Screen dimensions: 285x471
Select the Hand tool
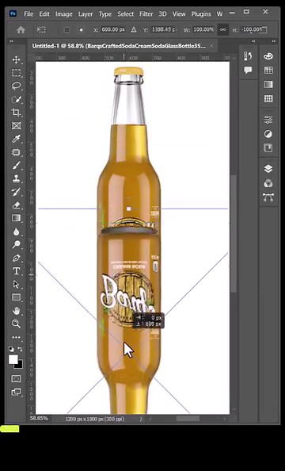coord(16,311)
